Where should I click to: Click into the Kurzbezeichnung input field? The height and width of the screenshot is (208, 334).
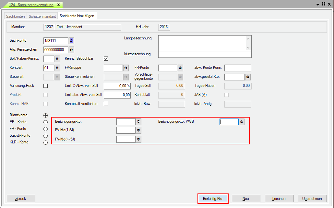tap(205, 55)
